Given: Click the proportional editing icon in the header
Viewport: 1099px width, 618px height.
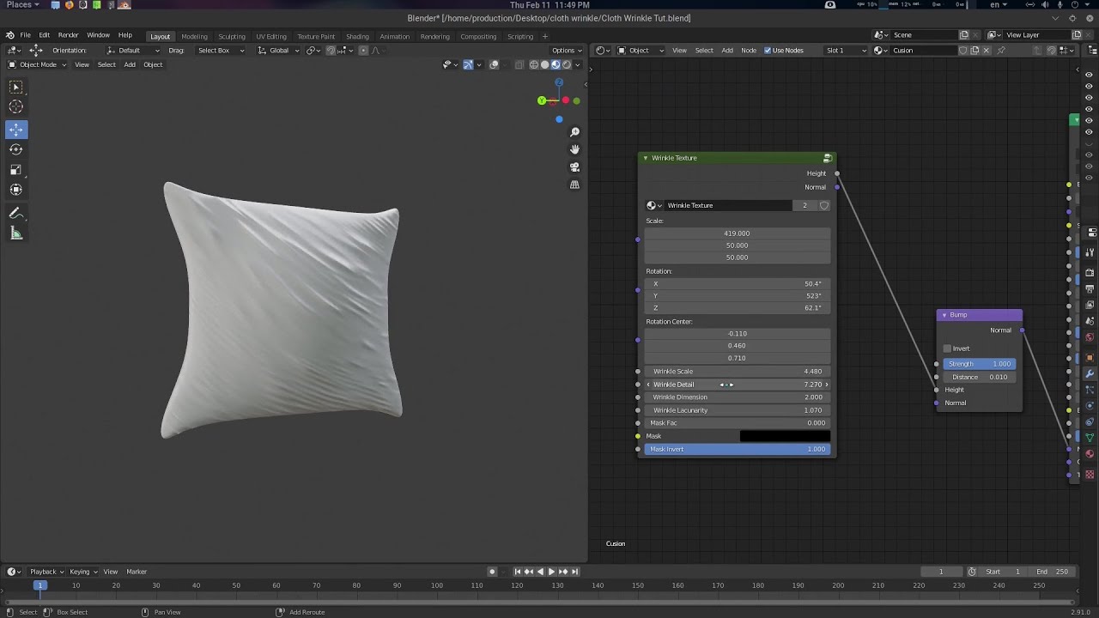Looking at the screenshot, I should point(364,50).
